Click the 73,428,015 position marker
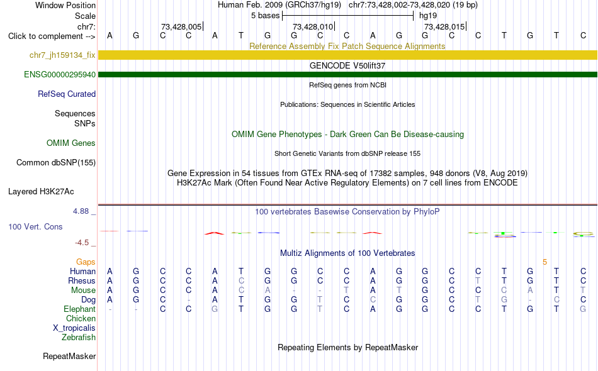 tap(445, 26)
